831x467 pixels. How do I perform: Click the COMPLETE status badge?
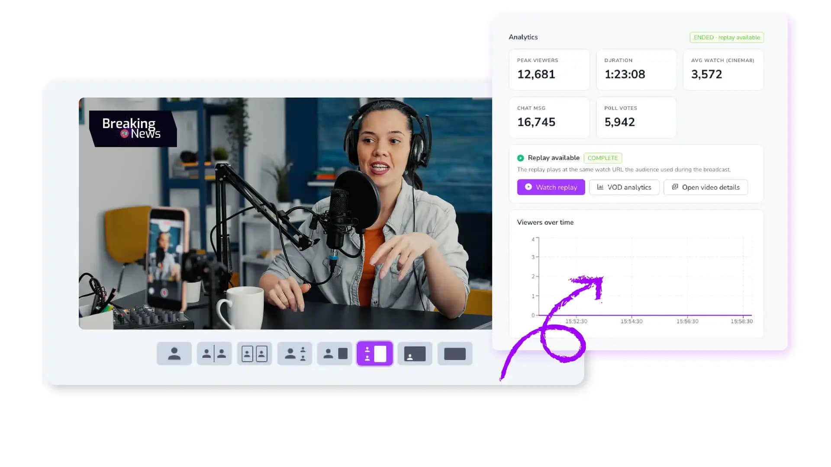point(603,158)
